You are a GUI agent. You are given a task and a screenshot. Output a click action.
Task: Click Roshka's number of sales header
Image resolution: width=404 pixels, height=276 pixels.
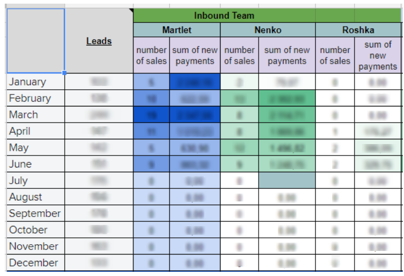point(335,55)
